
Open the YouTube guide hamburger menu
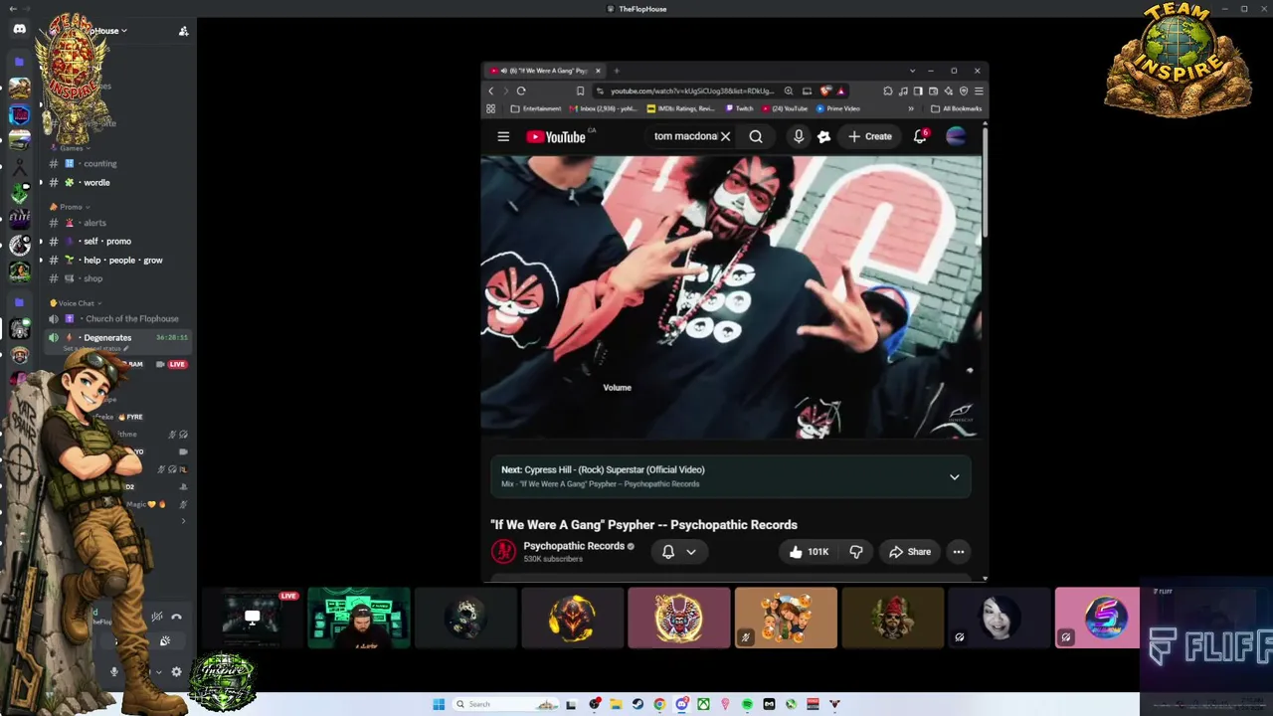coord(503,137)
